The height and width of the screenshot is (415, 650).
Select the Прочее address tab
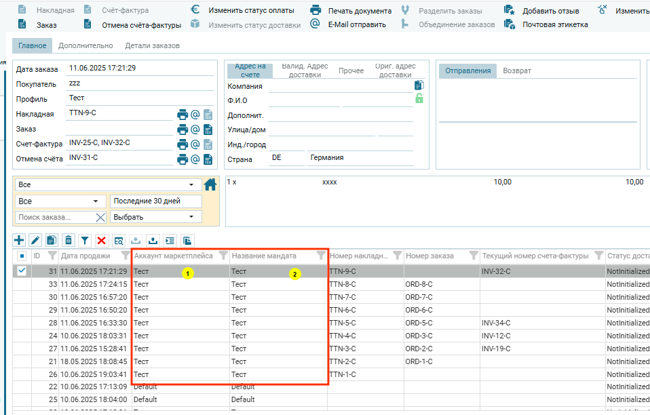(351, 71)
